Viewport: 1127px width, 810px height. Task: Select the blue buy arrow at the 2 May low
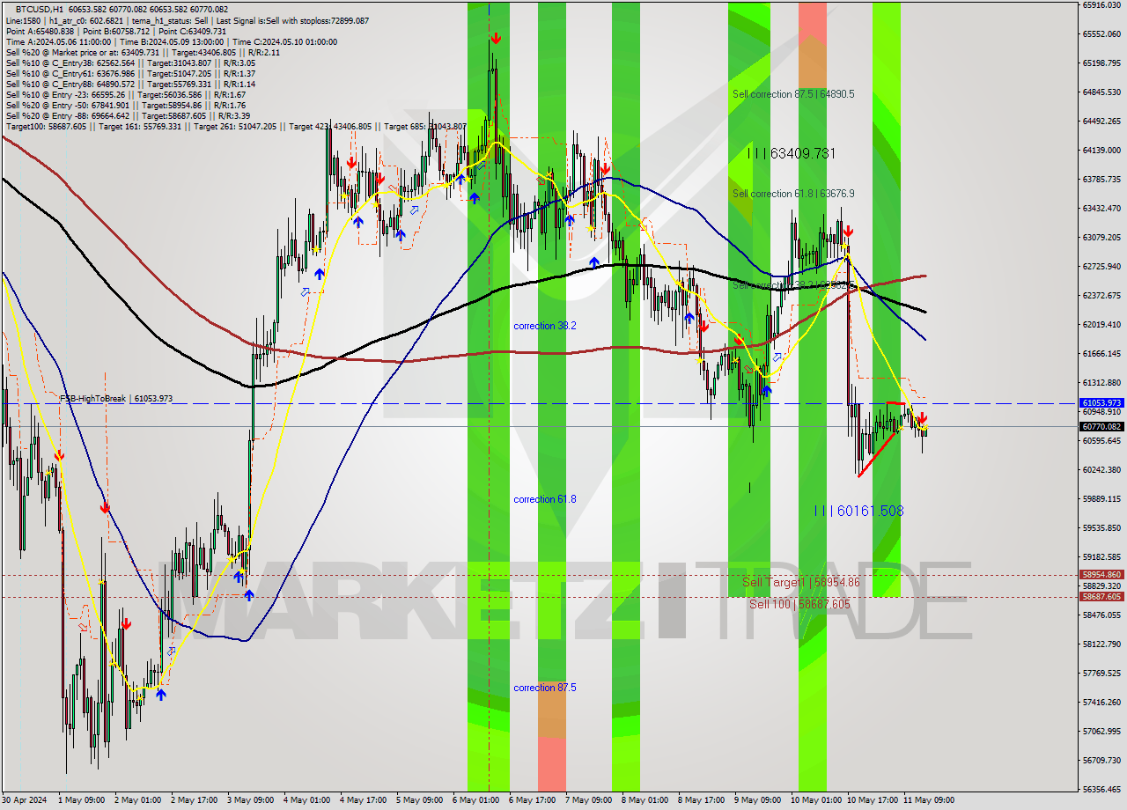[161, 695]
